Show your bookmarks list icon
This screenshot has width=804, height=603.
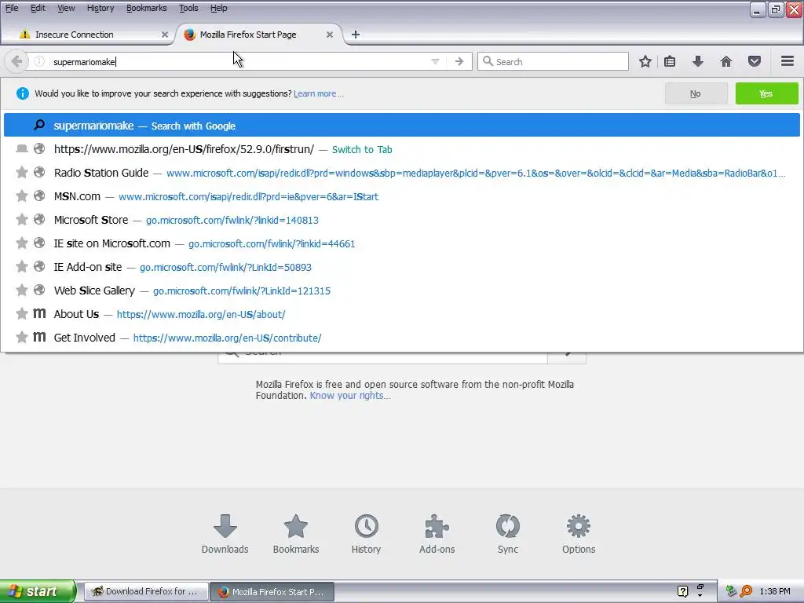click(x=670, y=61)
